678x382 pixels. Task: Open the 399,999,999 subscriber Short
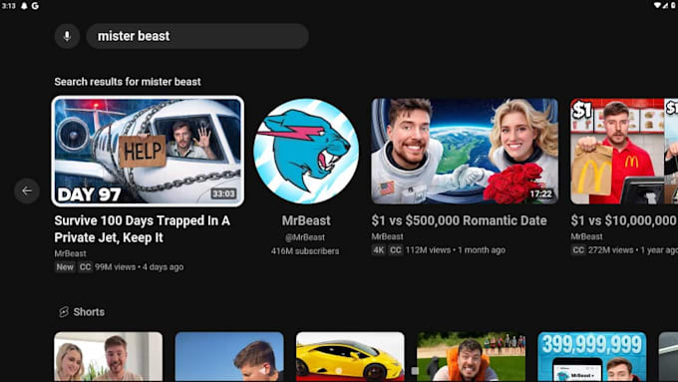[x=592, y=356]
